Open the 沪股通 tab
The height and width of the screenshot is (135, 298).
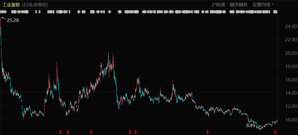(x=218, y=5)
